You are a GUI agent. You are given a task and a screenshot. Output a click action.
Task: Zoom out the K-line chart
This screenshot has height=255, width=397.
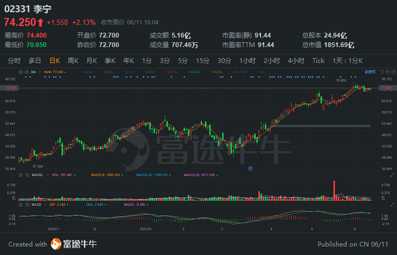[387, 72]
